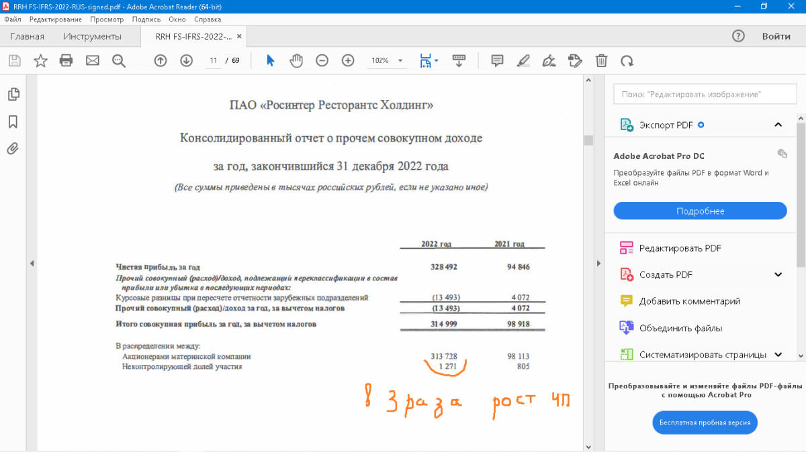Expand Систематизировать страницы options
Viewport: 806px width, 452px height.
pyautogui.click(x=778, y=355)
